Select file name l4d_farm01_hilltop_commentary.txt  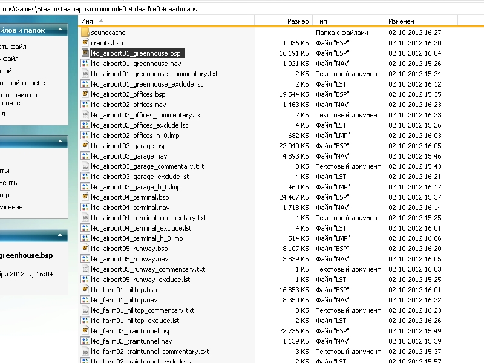coord(143,310)
